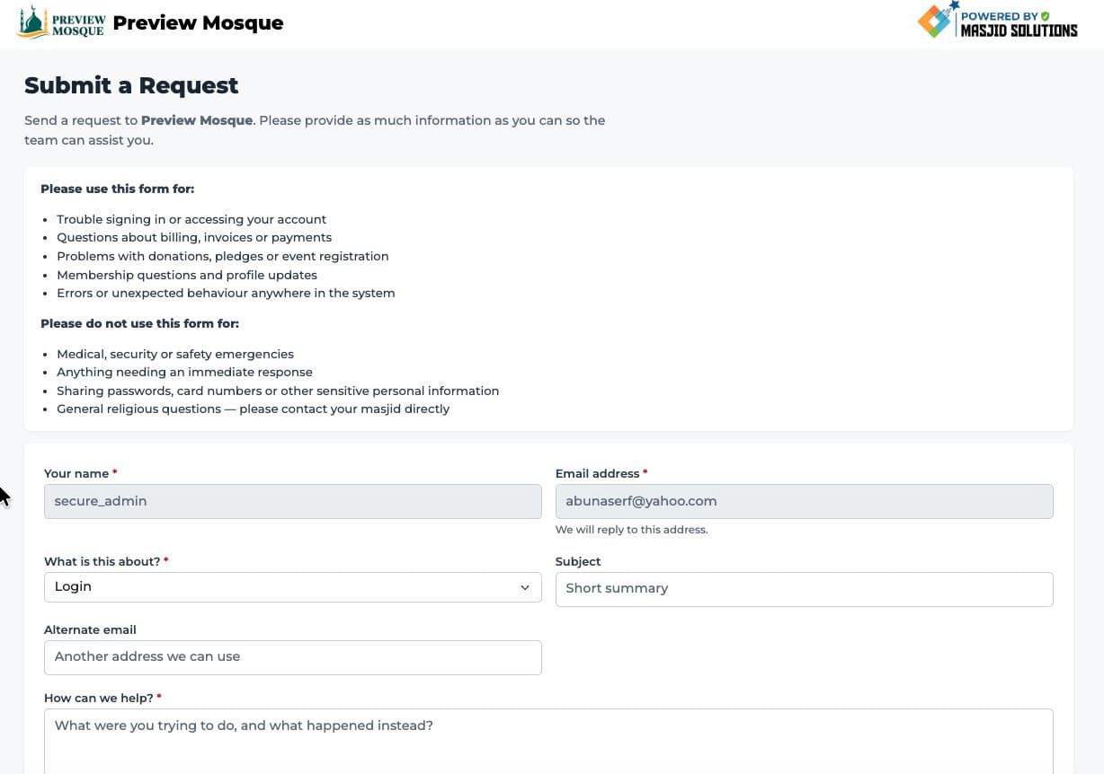1104x774 pixels.
Task: Click 'Please use this form for:' heading
Action: click(x=118, y=189)
